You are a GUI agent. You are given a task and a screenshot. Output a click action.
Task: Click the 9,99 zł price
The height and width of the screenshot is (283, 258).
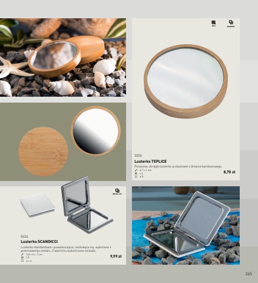[116, 256]
